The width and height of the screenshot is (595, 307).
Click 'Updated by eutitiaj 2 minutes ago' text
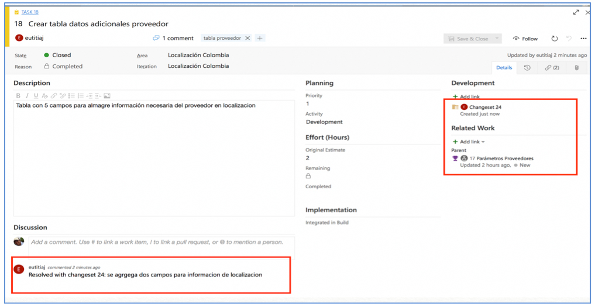(547, 55)
